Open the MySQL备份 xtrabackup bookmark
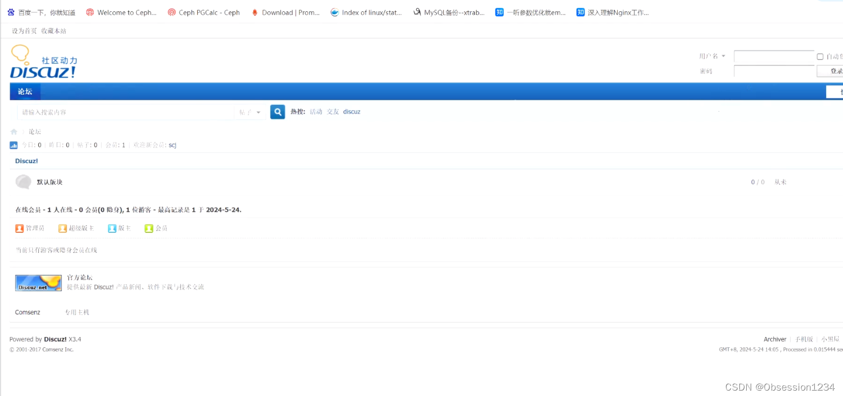Screen dimensions: 843x396 449,12
